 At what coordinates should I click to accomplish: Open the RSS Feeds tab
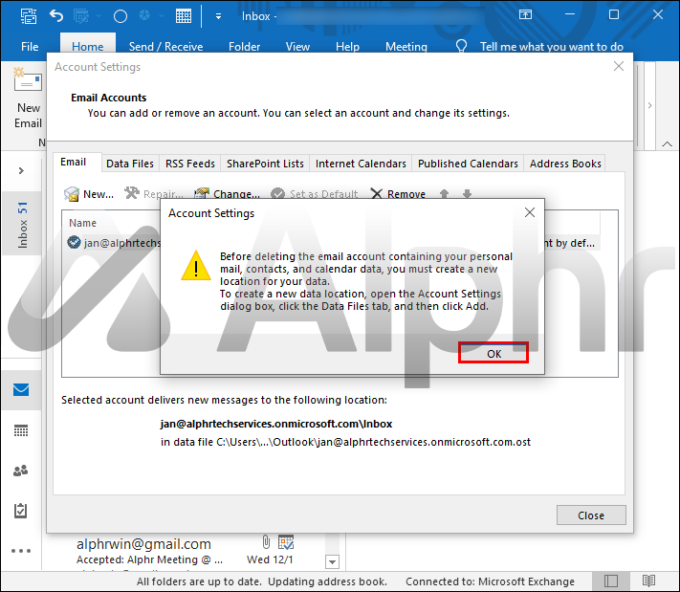coord(190,164)
